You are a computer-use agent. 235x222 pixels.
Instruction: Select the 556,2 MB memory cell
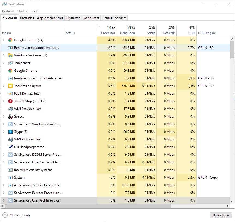(x=127, y=86)
